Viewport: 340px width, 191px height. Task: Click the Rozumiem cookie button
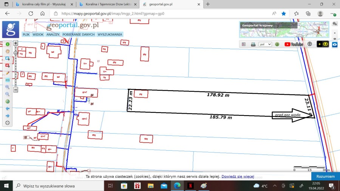pos(325,176)
